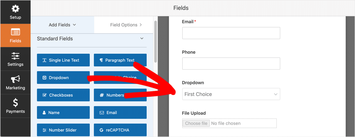Click the Choose file button

tap(196, 123)
